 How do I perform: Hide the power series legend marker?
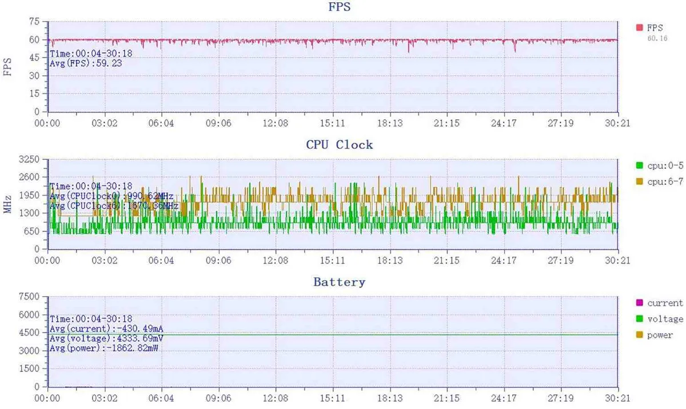point(640,335)
